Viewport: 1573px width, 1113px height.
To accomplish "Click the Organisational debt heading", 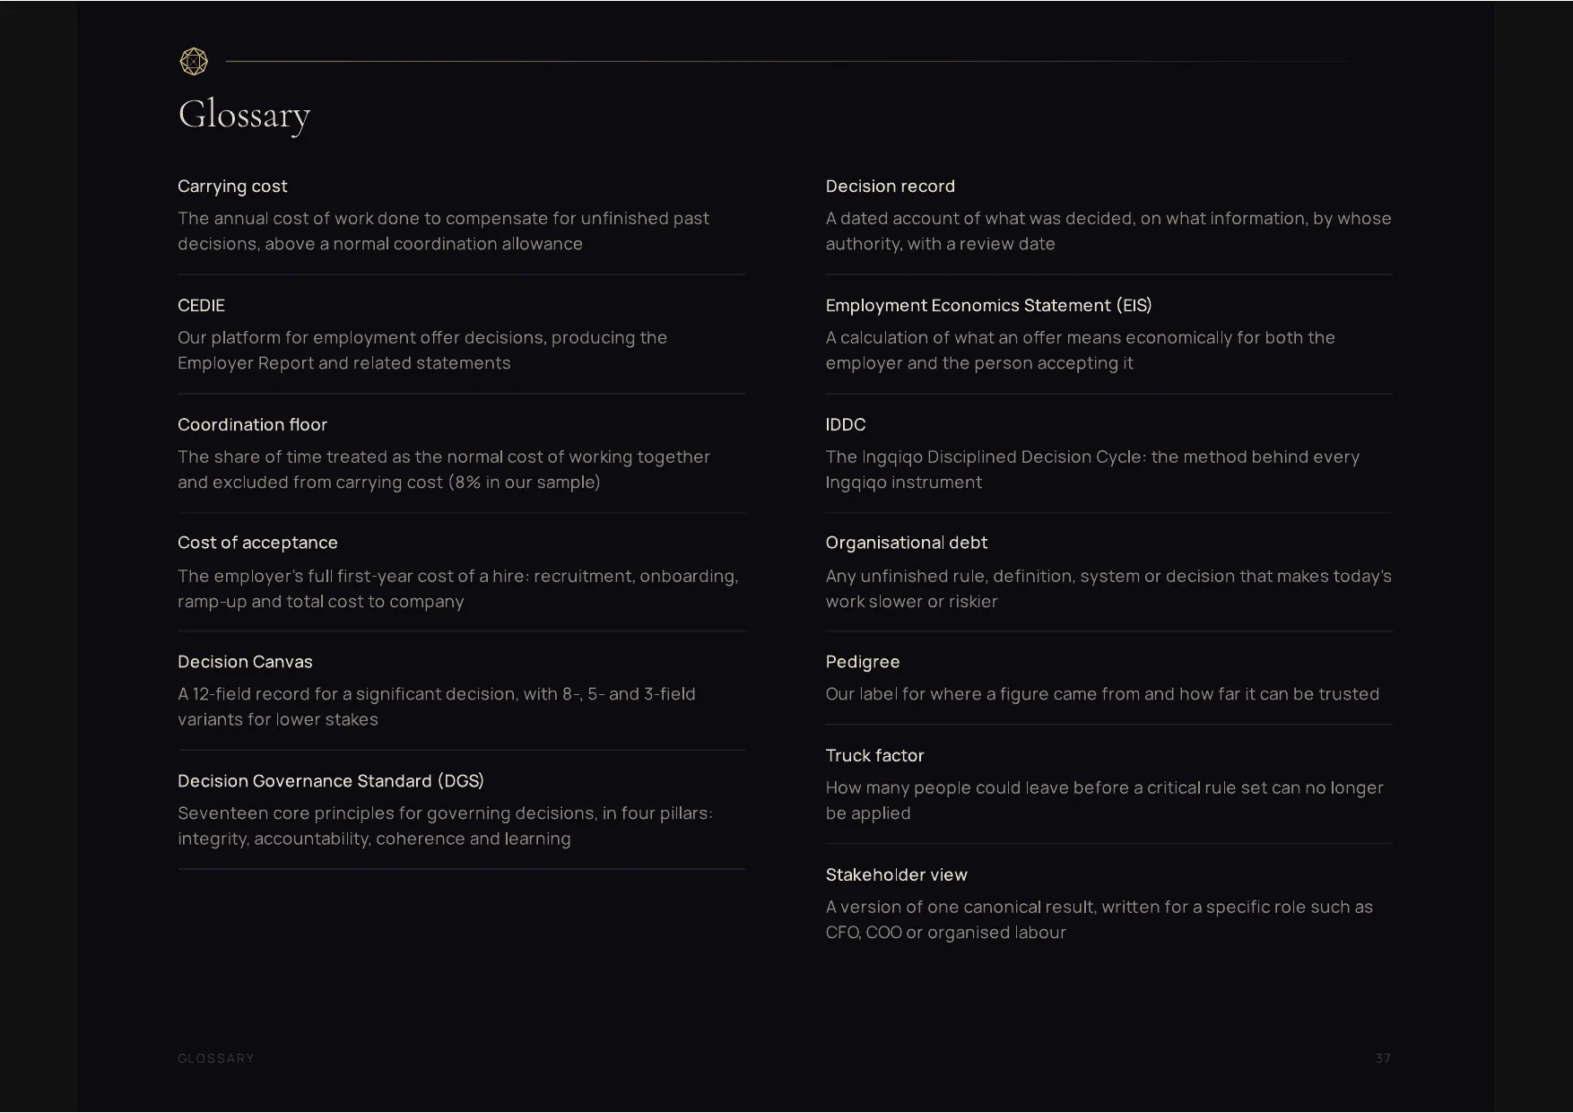I will pos(906,543).
